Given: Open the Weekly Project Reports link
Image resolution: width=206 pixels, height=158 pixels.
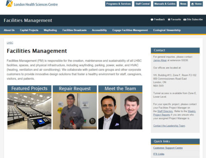Looking at the screenshot, I should point(175,113).
